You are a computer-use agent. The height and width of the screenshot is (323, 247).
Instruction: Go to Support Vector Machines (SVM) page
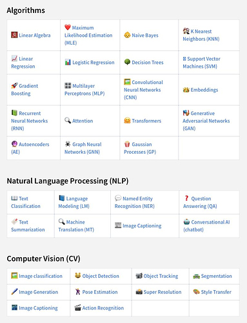click(201, 63)
